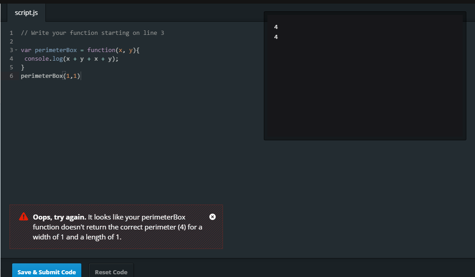
Task: Click the var keyword on line 3
Action: 26,50
